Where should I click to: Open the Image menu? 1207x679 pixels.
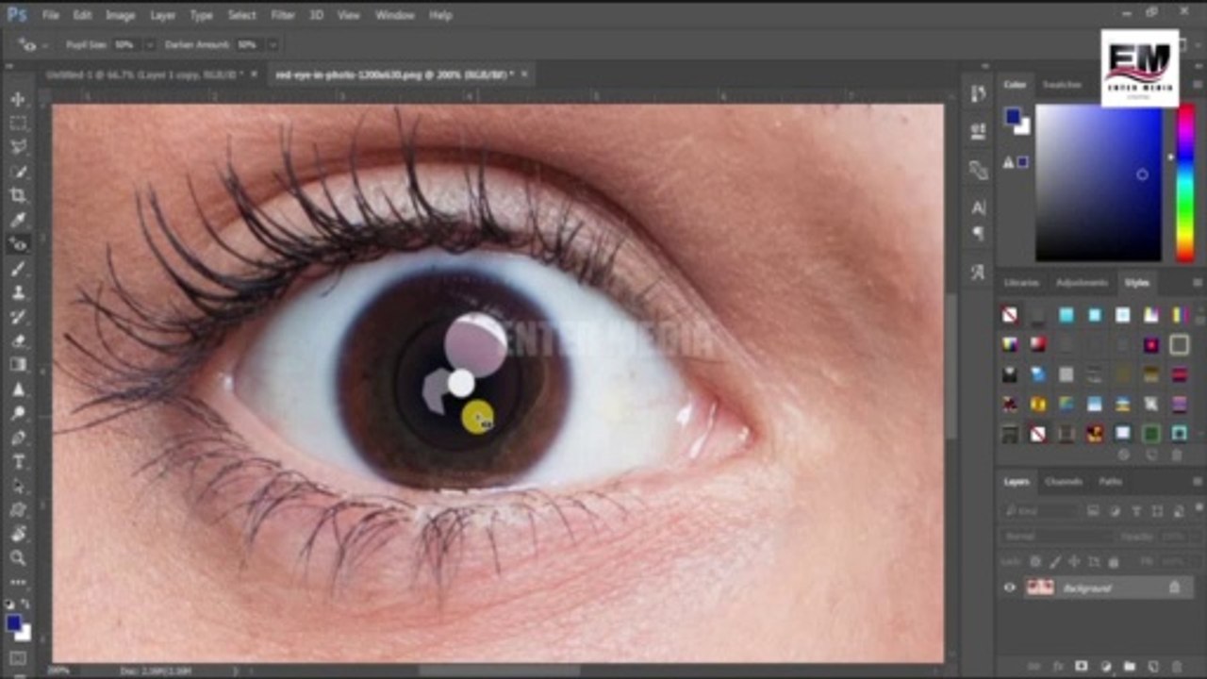click(x=120, y=15)
